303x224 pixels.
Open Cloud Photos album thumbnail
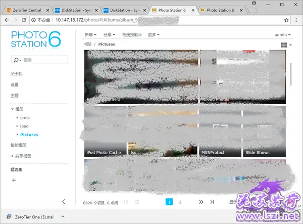pos(243,77)
